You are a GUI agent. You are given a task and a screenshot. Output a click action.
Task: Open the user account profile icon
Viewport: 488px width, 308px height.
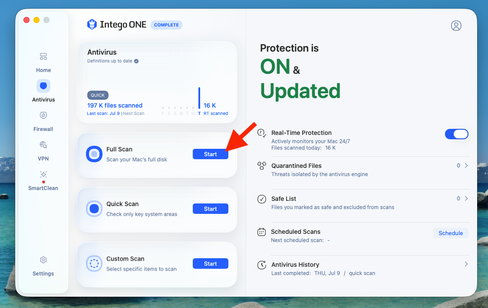click(x=456, y=26)
